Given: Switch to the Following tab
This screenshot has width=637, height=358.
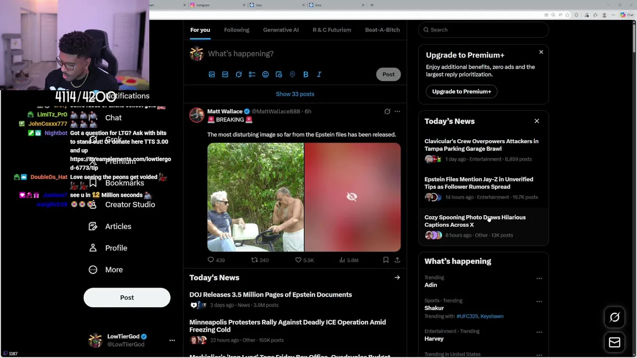Looking at the screenshot, I should tap(236, 30).
